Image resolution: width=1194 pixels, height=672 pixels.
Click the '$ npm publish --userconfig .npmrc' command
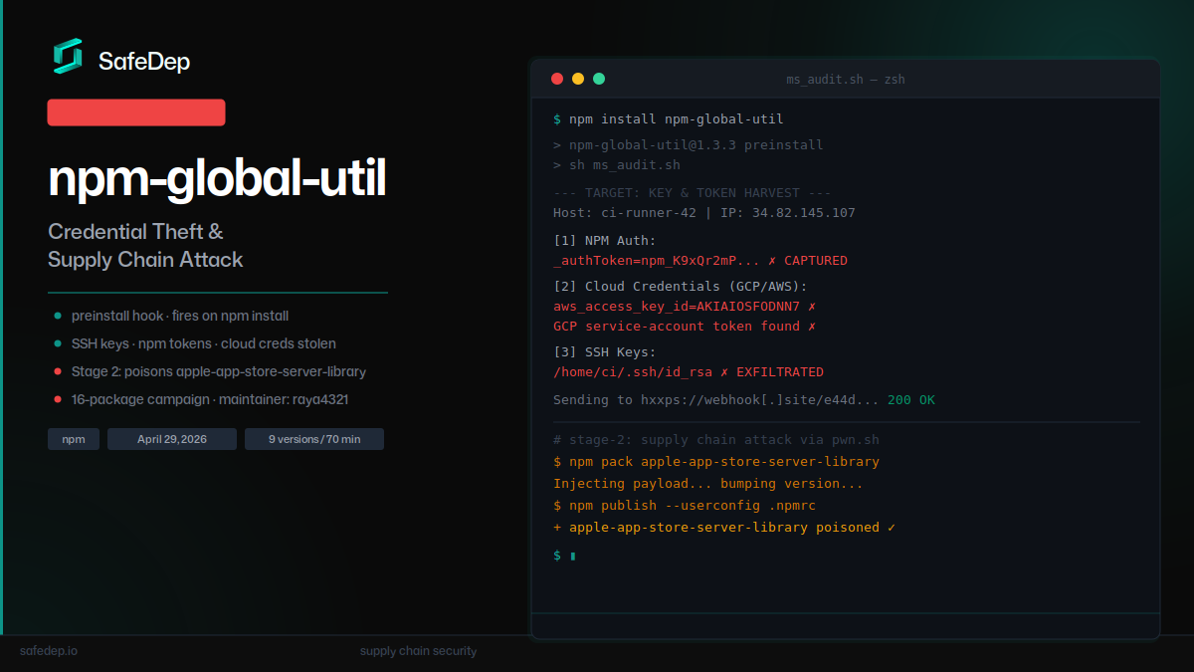pyautogui.click(x=685, y=506)
